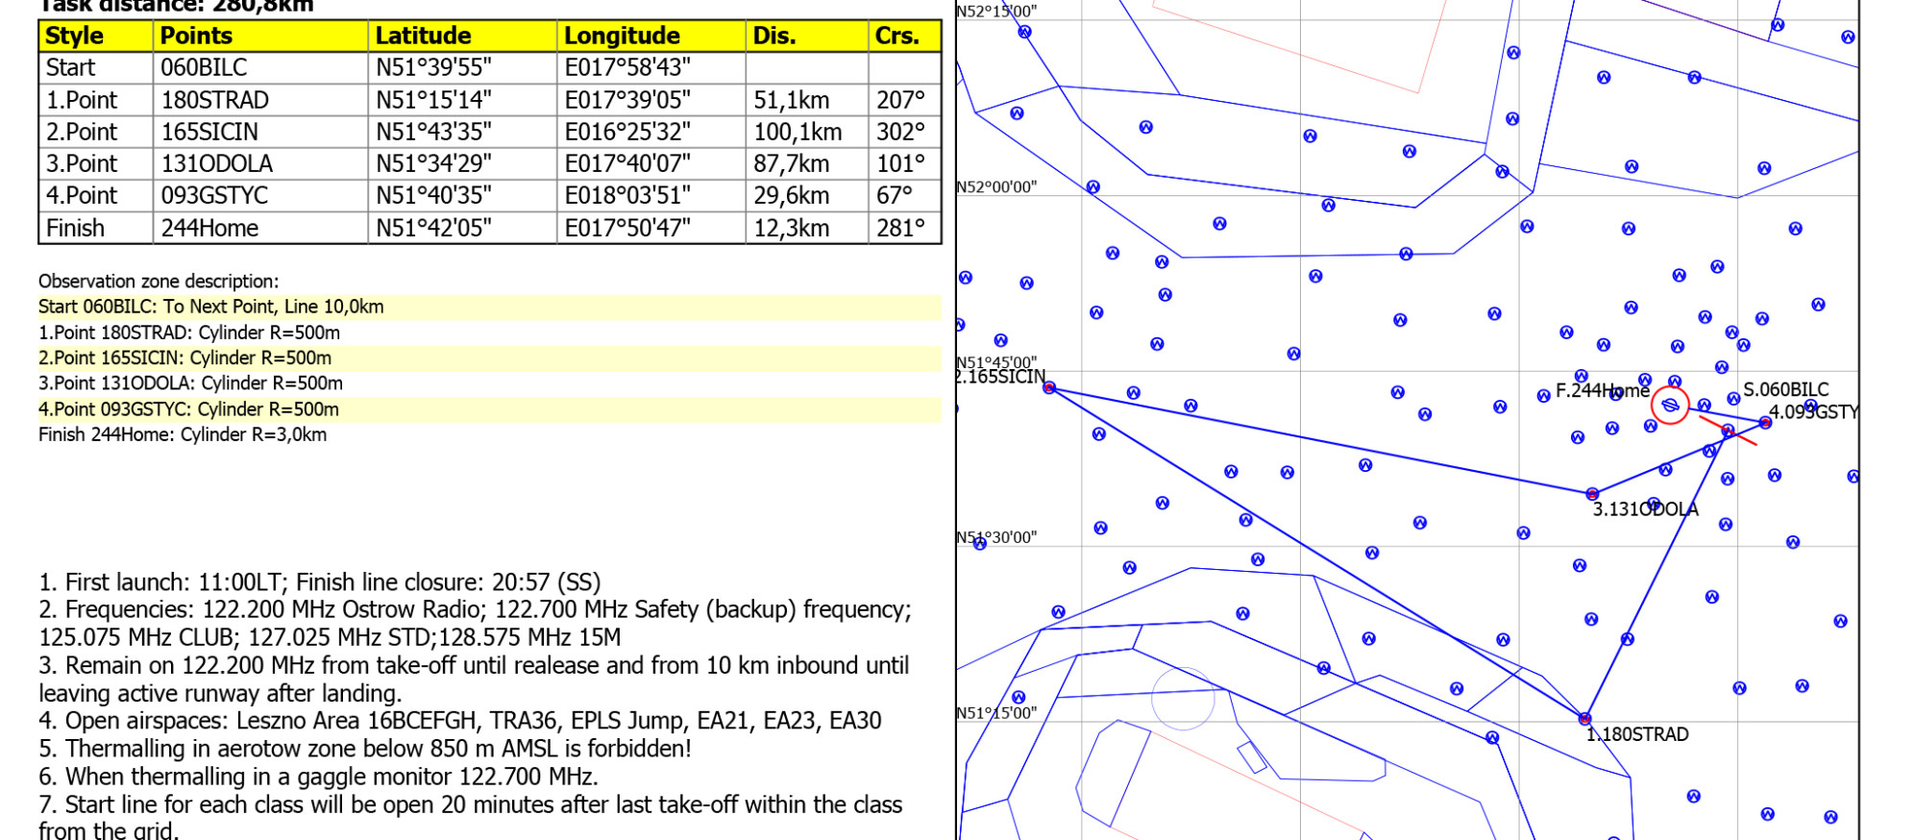
Task: Click the red start line on the map
Action: (1728, 431)
